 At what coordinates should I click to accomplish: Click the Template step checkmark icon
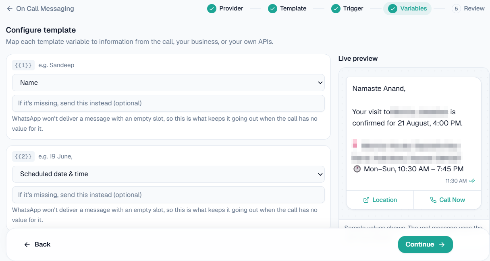[x=272, y=8]
